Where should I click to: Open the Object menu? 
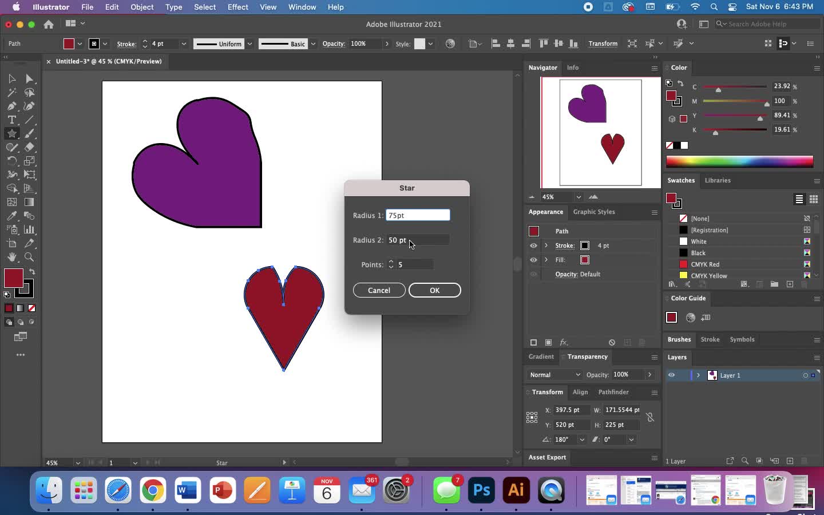[142, 7]
